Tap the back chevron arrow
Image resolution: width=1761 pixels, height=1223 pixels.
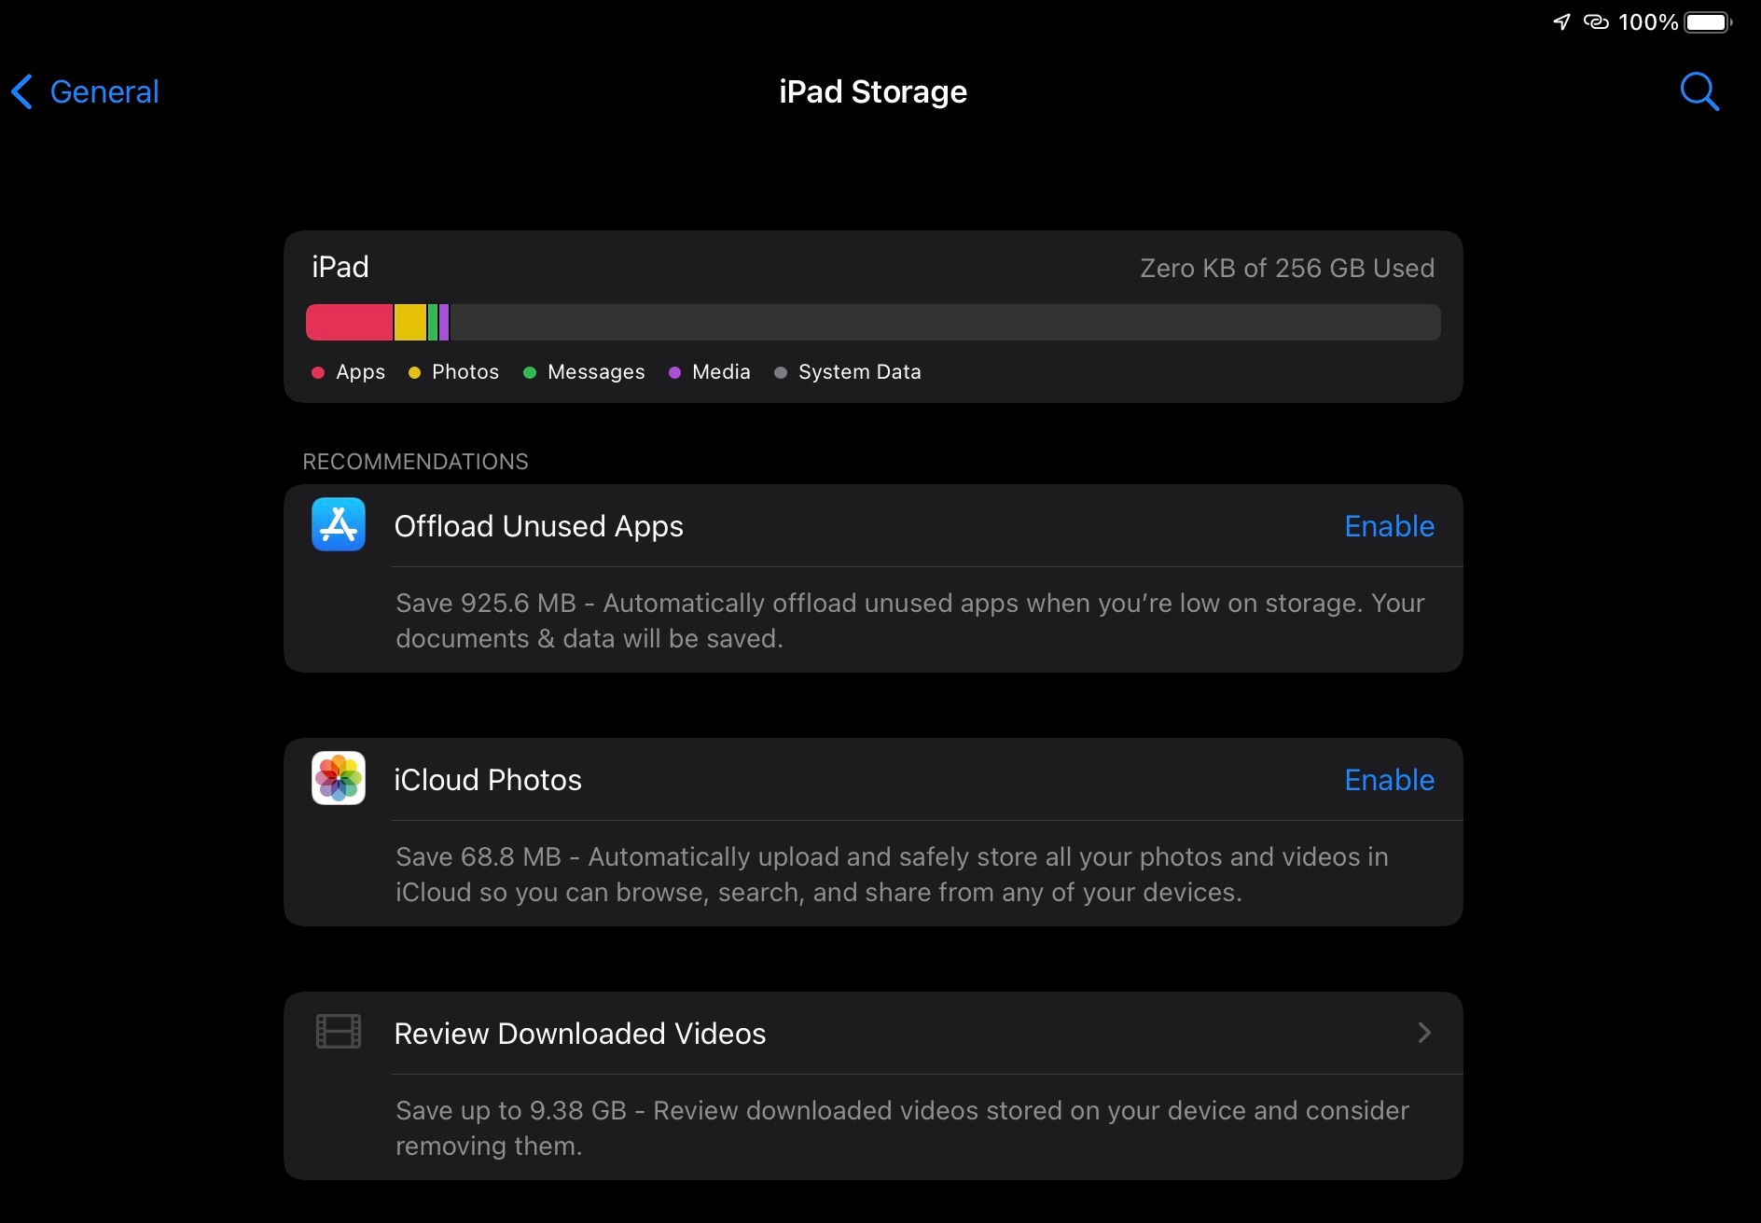tap(22, 91)
